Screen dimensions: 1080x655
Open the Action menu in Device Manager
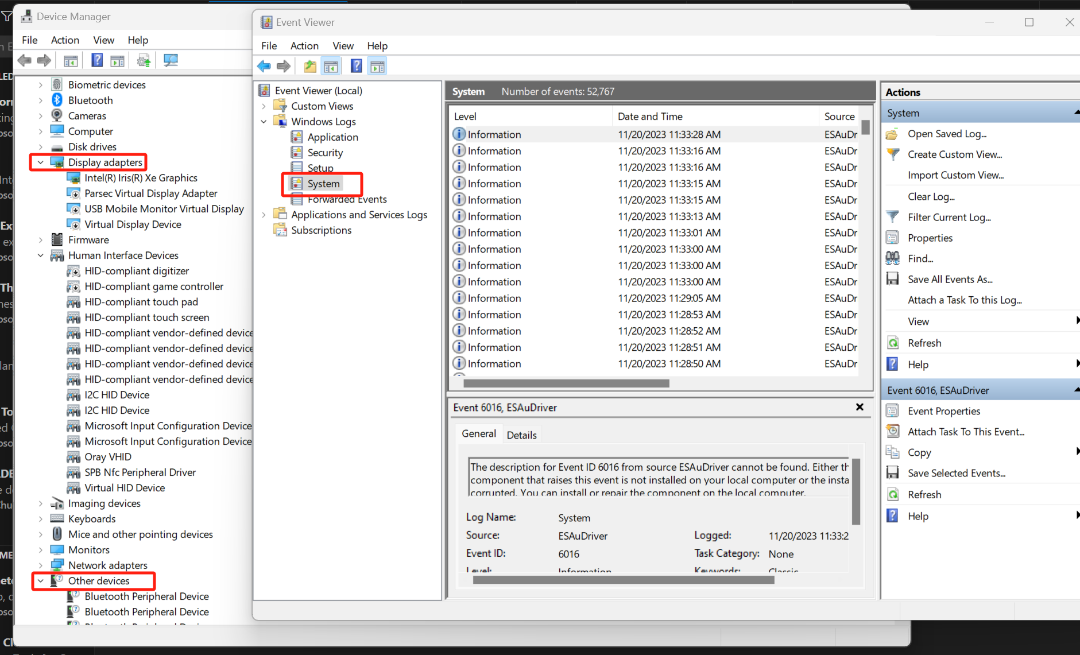click(64, 40)
